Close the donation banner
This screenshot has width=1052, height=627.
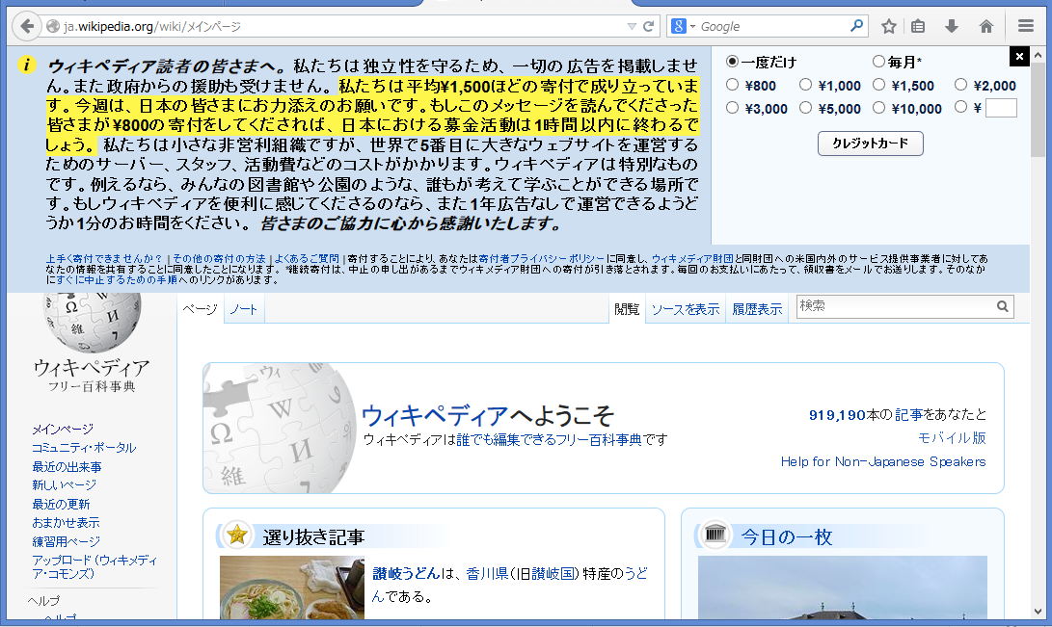1019,56
